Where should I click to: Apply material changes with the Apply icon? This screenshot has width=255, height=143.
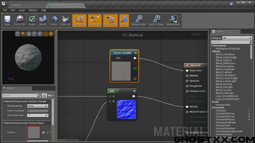click(x=32, y=20)
